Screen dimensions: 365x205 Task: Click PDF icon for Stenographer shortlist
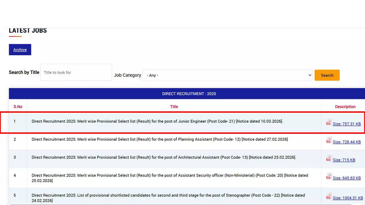329,196
